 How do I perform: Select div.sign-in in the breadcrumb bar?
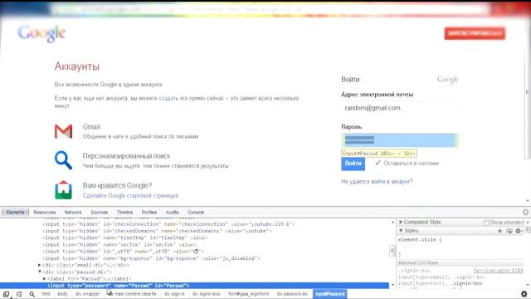pyautogui.click(x=174, y=294)
